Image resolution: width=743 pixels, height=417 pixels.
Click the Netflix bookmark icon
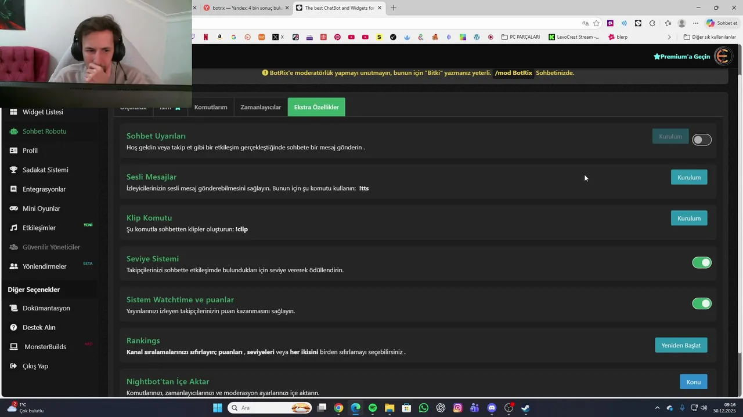[x=205, y=37]
